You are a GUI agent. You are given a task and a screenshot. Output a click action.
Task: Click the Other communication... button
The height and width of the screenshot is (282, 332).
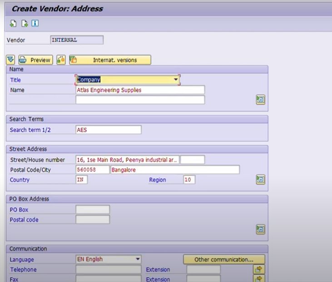[224, 259]
